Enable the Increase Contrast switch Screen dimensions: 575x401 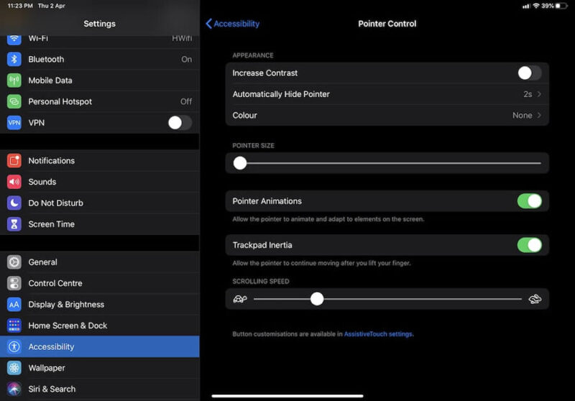click(529, 73)
